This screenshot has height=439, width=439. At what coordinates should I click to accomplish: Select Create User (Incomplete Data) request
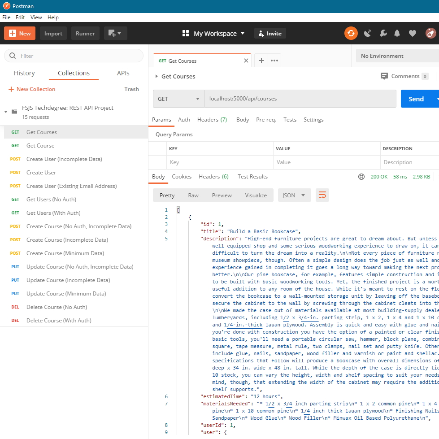click(76, 159)
